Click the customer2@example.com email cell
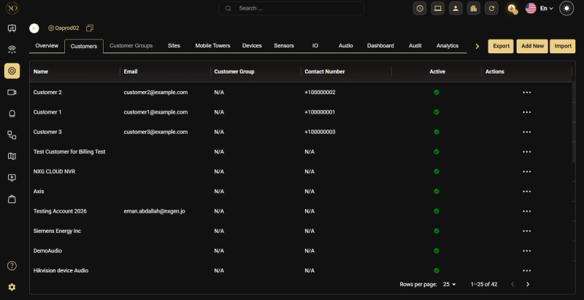 point(155,92)
